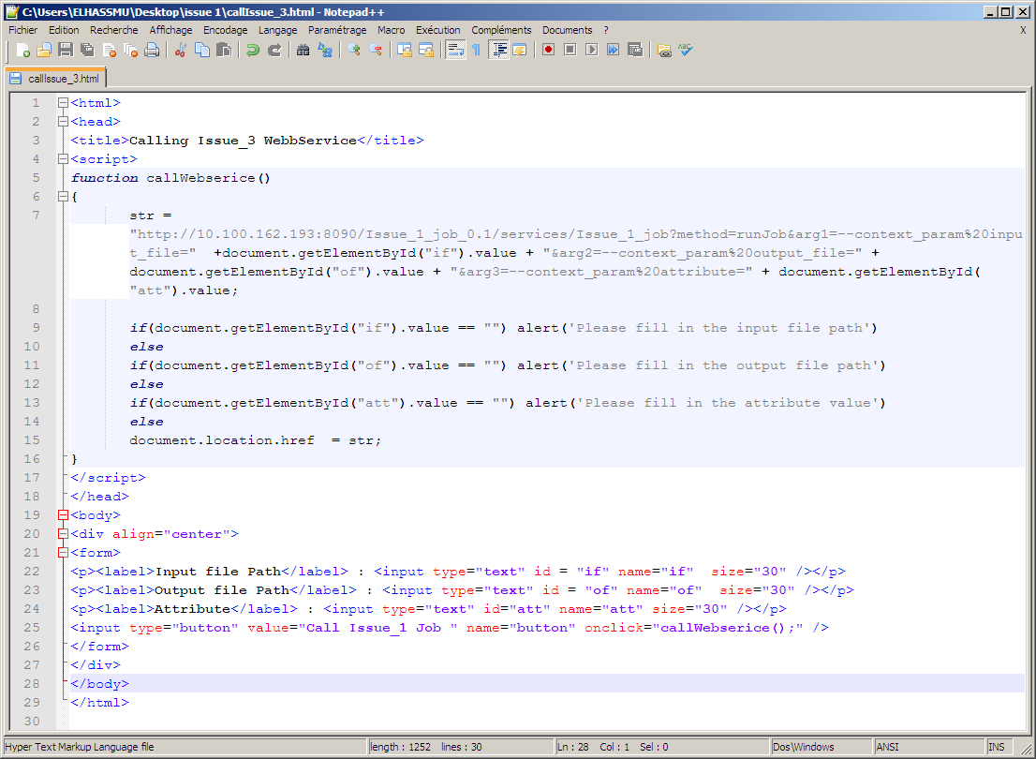Viewport: 1036px width, 759px height.
Task: Save the file using the floppy icon
Action: 66,51
